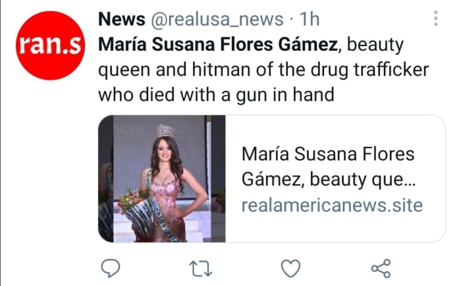Open the three-dot more options menu
This screenshot has height=286, width=461.
[x=436, y=18]
